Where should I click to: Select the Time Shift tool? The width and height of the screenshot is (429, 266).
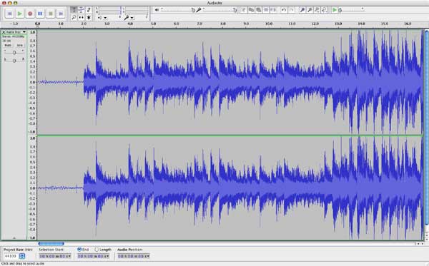click(x=82, y=17)
